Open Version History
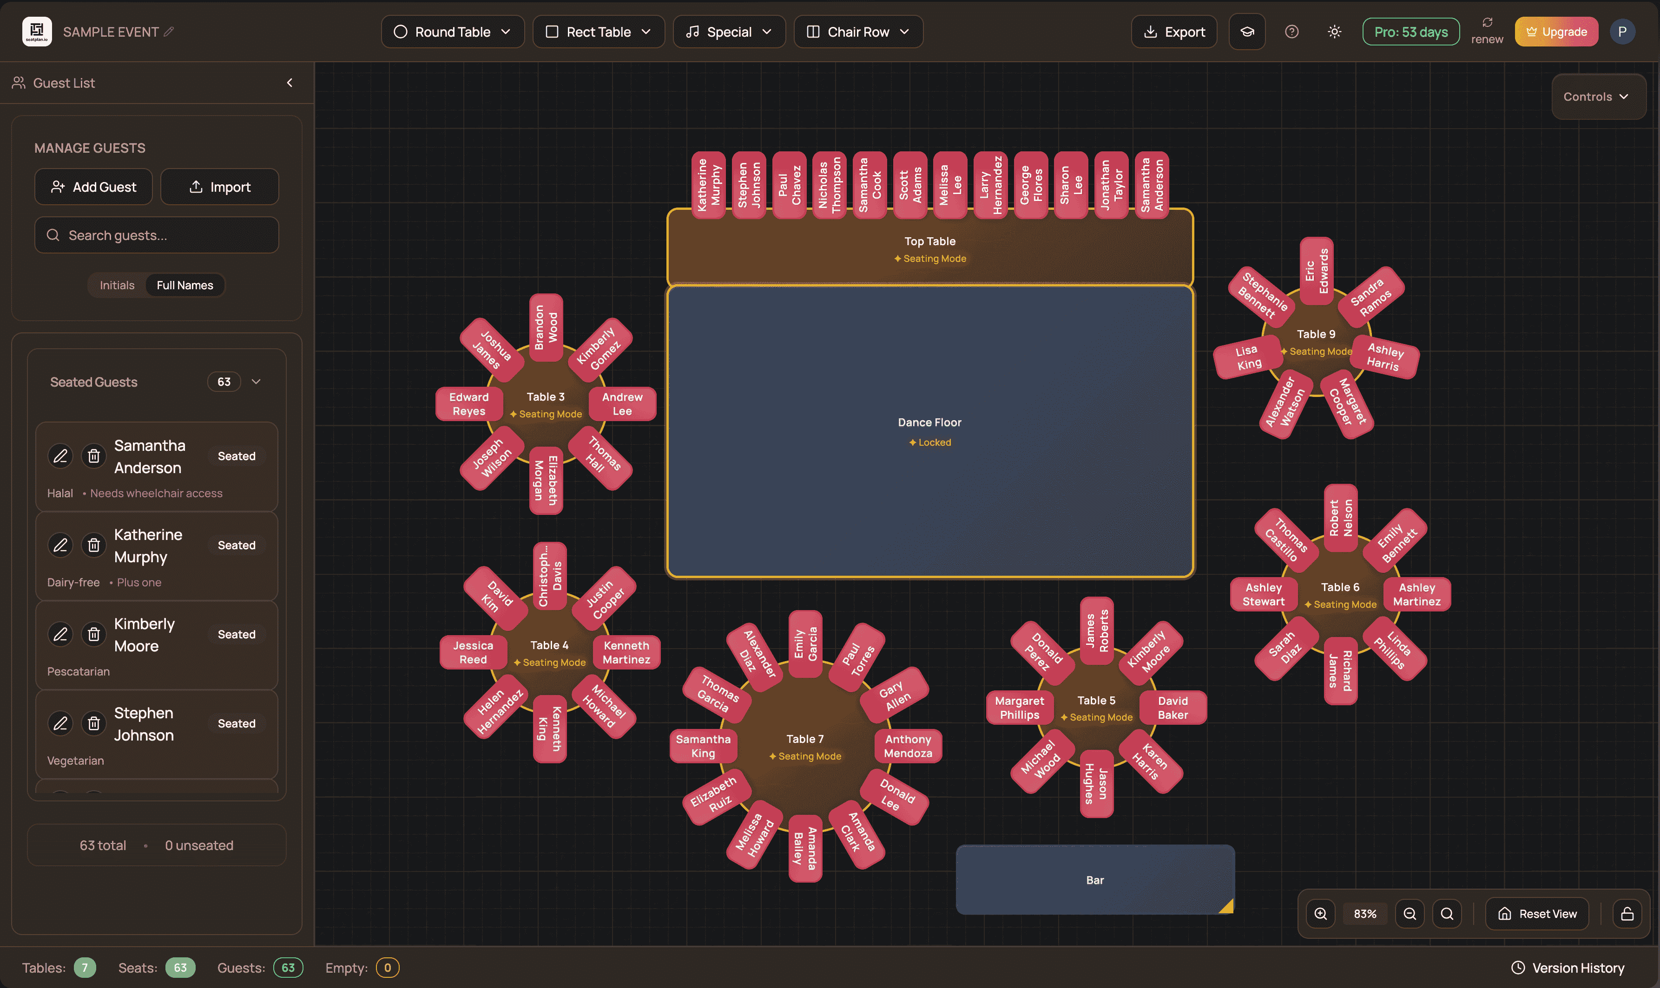The image size is (1660, 988). (x=1568, y=968)
